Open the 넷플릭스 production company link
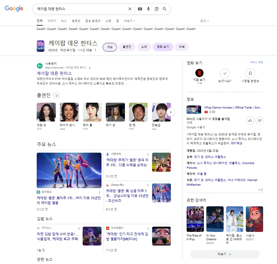 [x=235, y=163]
